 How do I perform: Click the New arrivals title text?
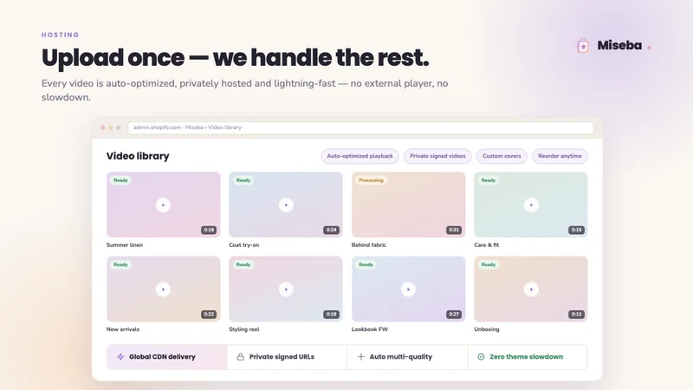pos(123,329)
